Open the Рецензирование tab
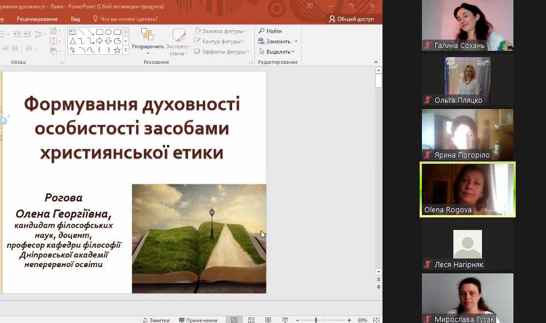Viewport: 546px width, 323px height. (x=37, y=19)
